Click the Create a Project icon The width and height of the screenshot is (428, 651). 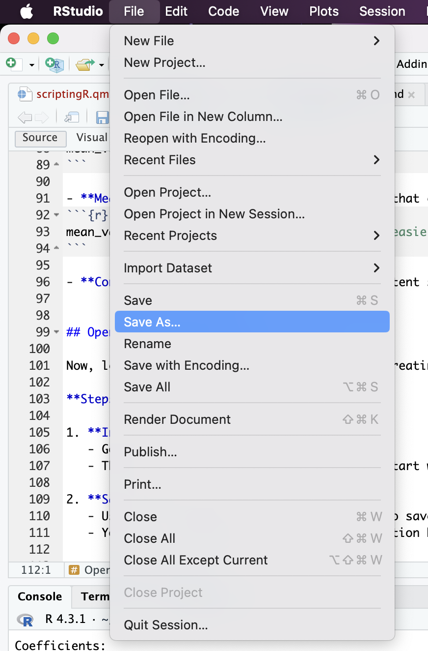pyautogui.click(x=54, y=64)
